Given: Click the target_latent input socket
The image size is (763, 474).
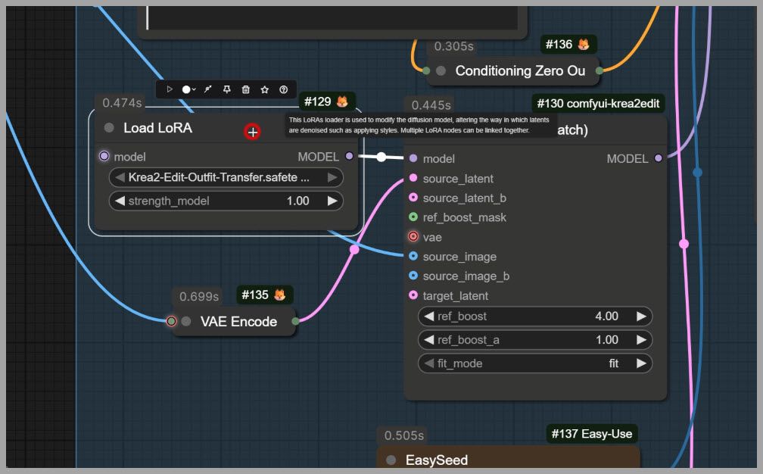Looking at the screenshot, I should coord(413,295).
